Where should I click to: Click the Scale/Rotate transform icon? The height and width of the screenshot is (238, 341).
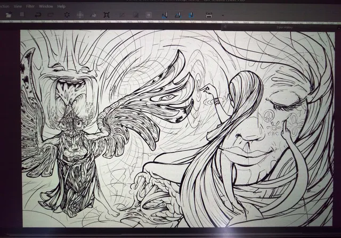click(x=107, y=15)
